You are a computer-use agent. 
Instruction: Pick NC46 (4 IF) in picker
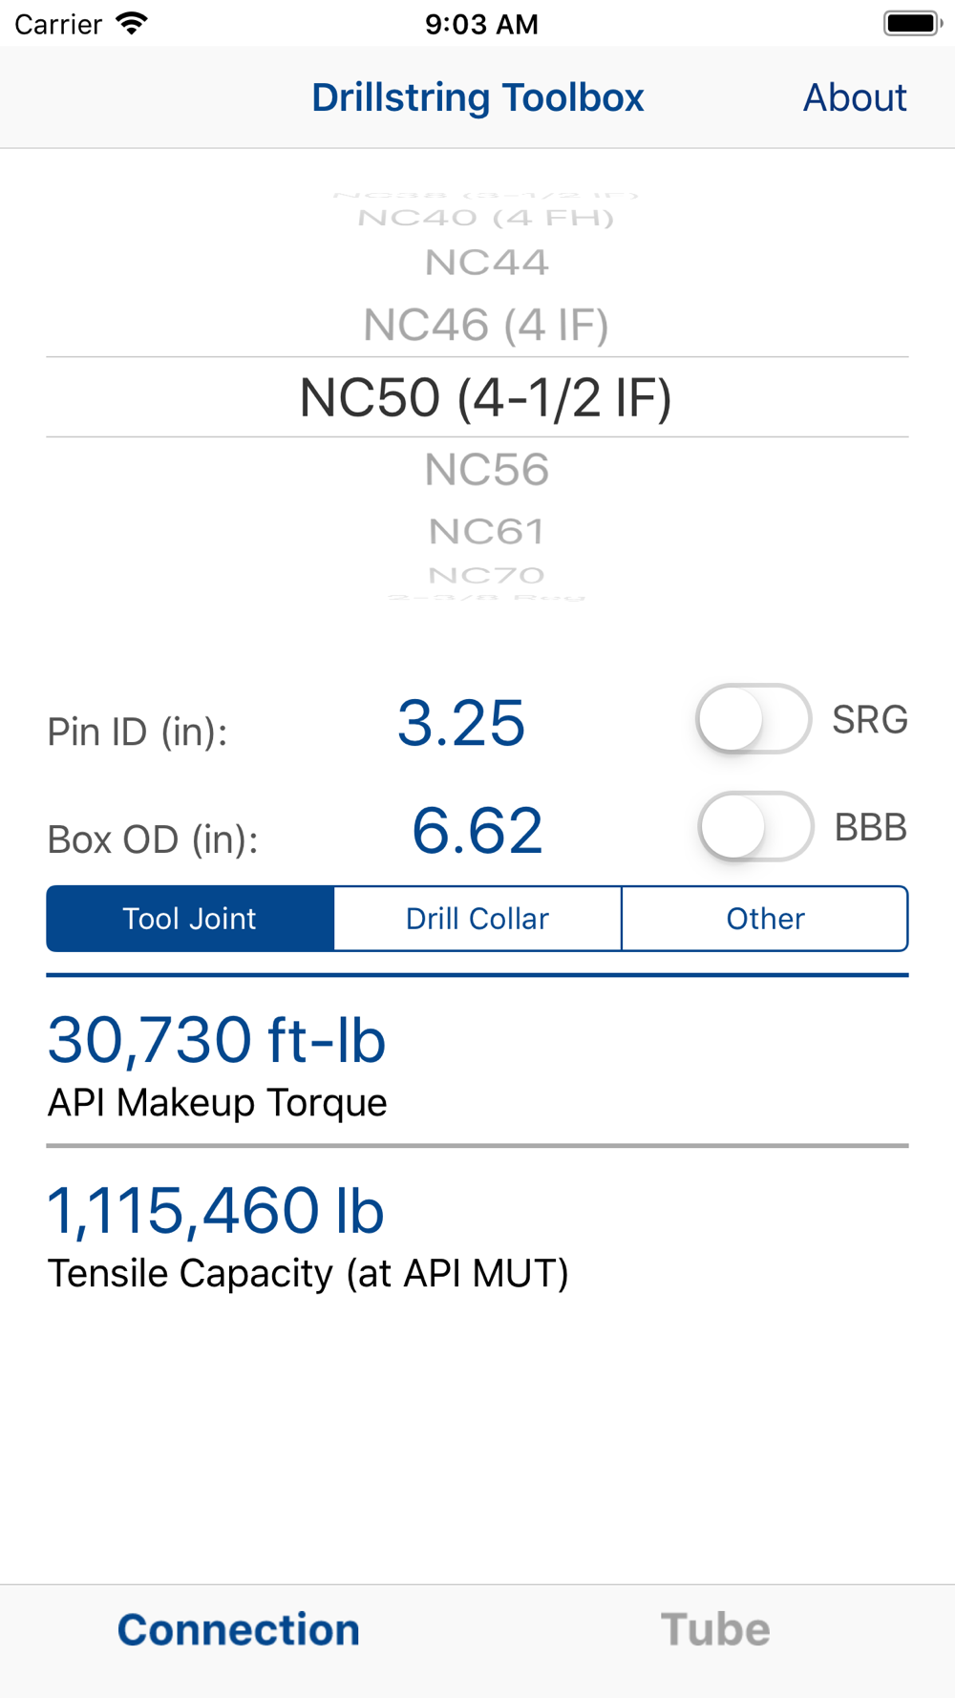[486, 326]
